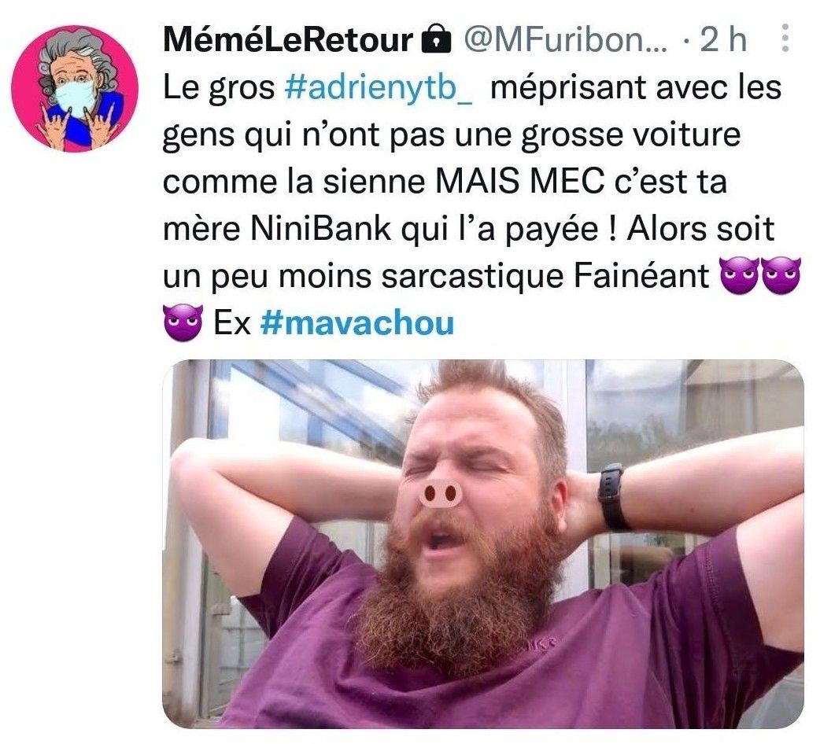
Task: Open the attached photo in full view
Action: click(483, 543)
